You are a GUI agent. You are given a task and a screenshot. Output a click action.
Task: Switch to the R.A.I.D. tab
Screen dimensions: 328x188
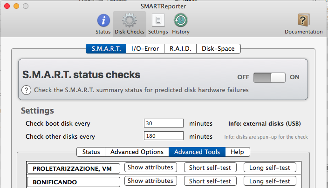click(x=180, y=49)
